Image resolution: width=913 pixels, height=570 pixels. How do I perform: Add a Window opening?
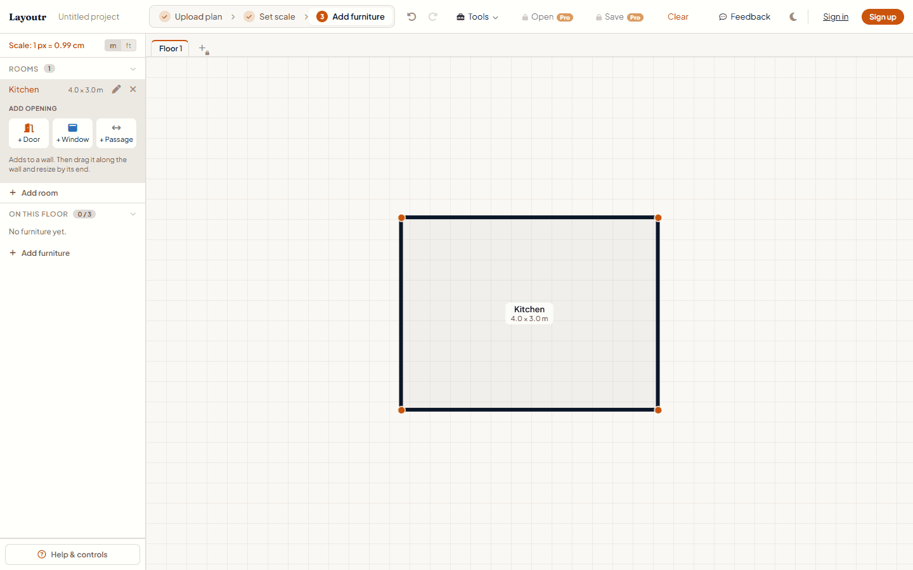click(72, 133)
